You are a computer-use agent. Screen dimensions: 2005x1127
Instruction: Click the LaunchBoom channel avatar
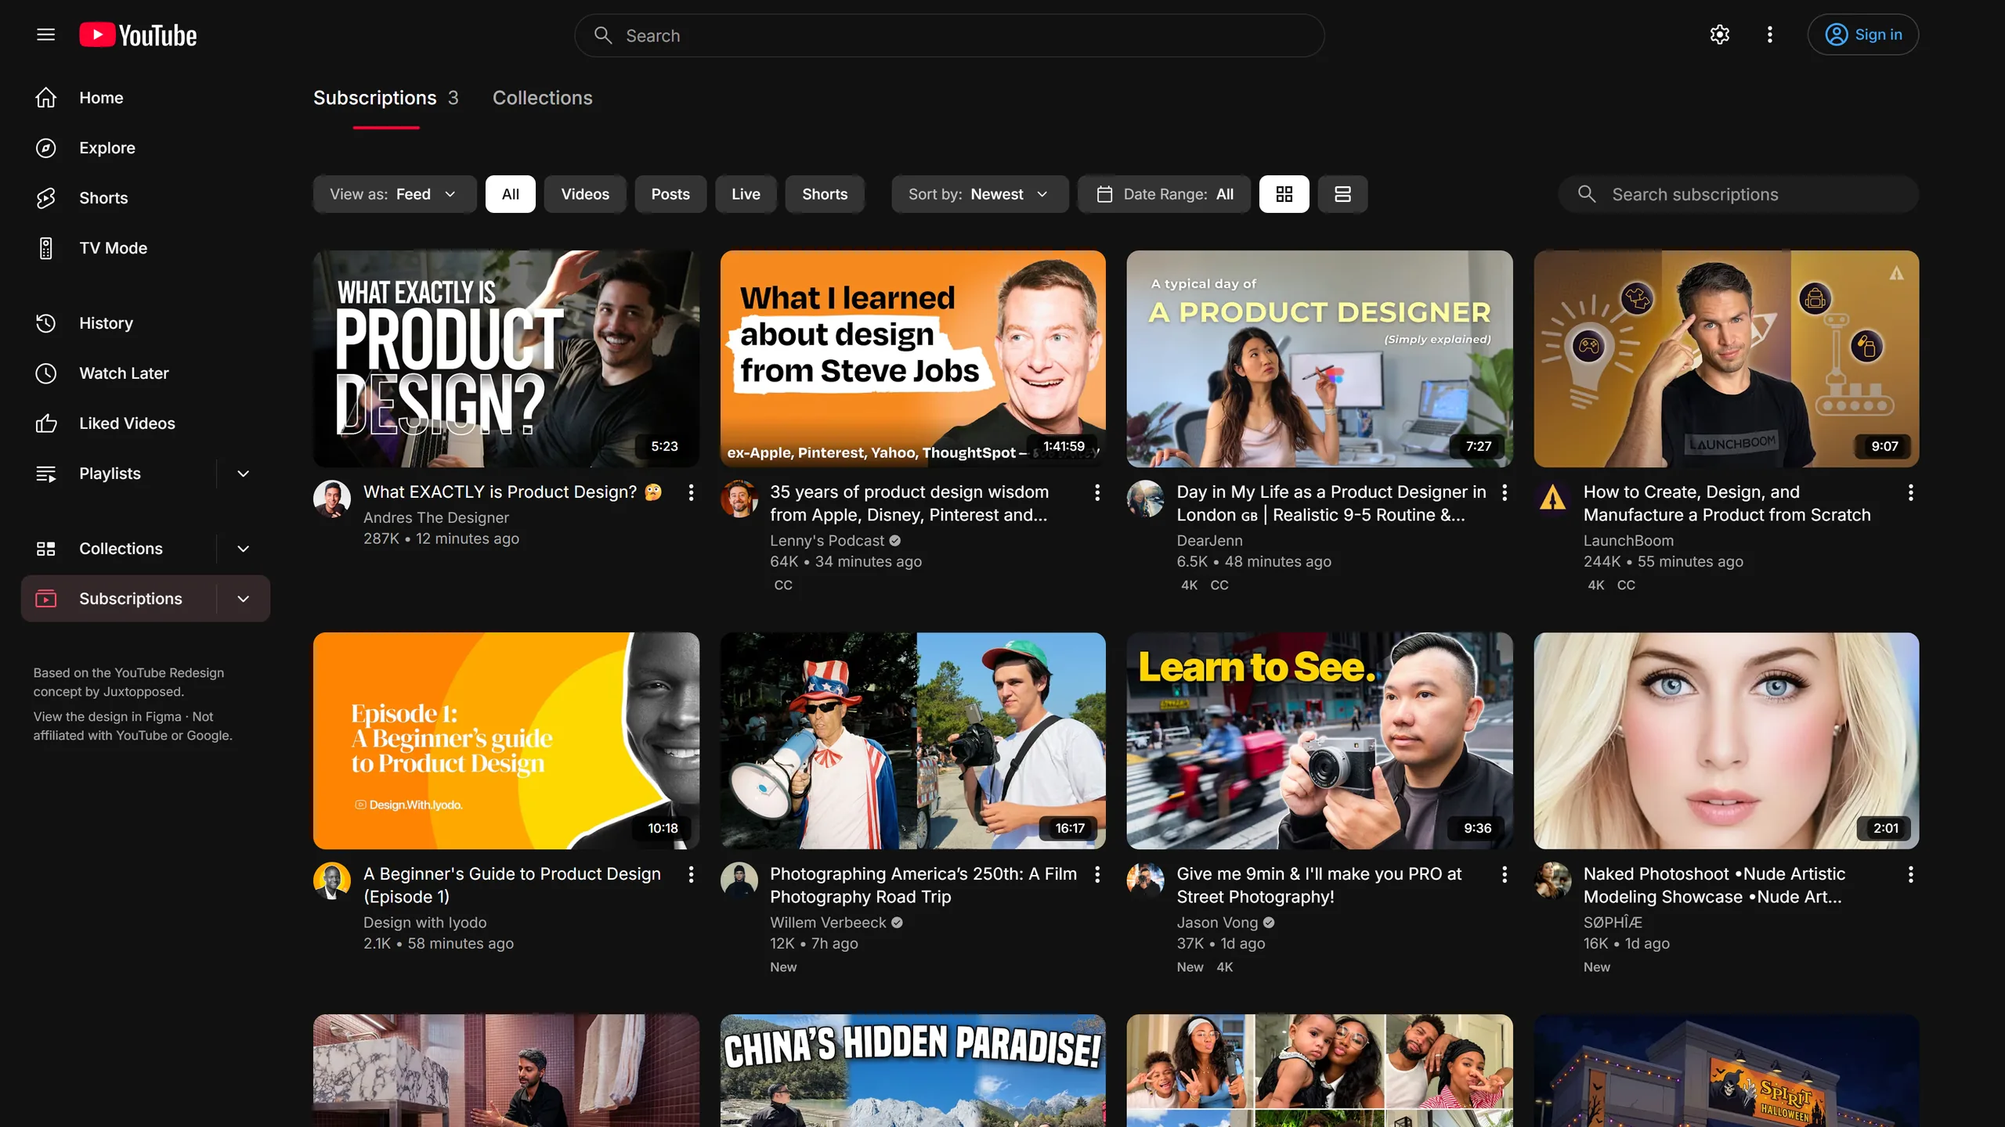1552,499
